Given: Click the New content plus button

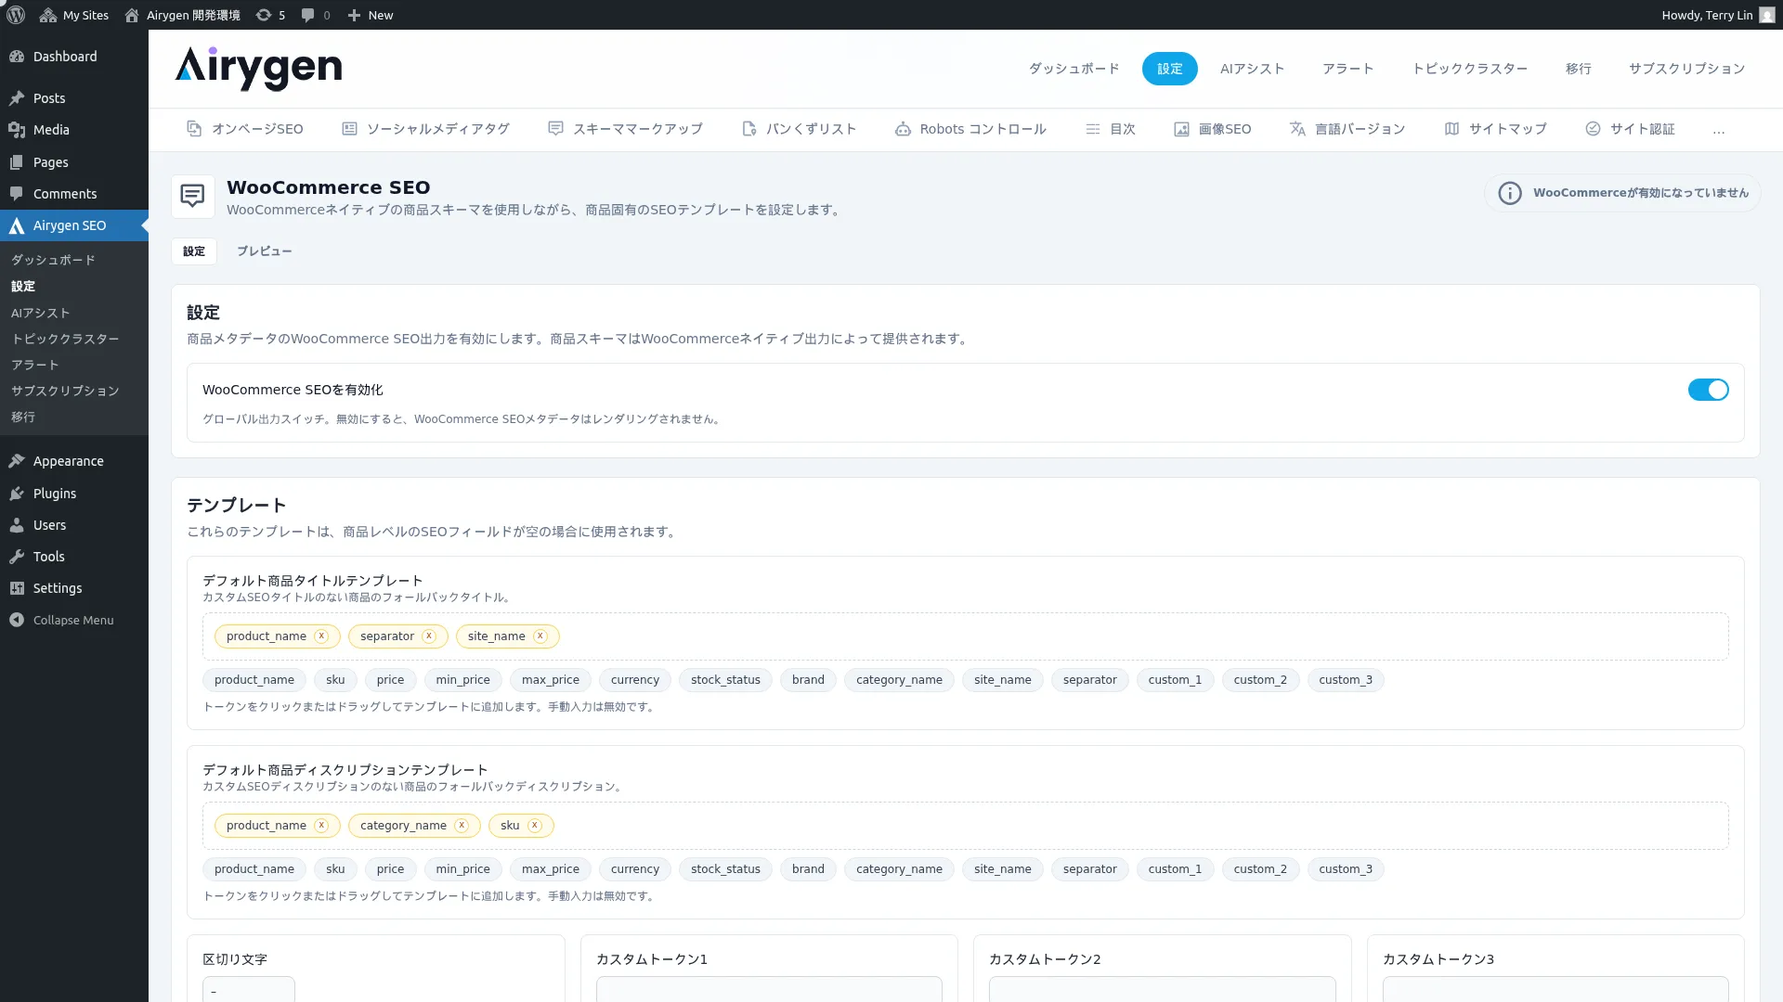Looking at the screenshot, I should tap(370, 15).
